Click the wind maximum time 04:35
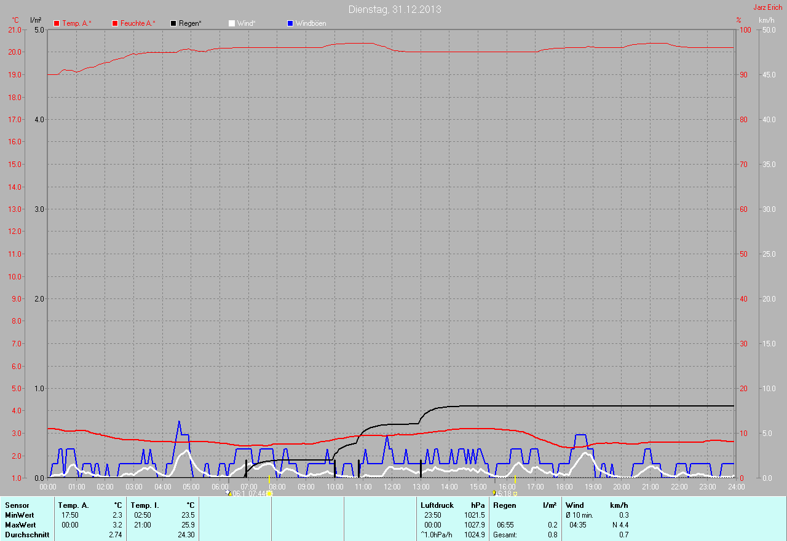The width and height of the screenshot is (787, 541). click(x=577, y=525)
